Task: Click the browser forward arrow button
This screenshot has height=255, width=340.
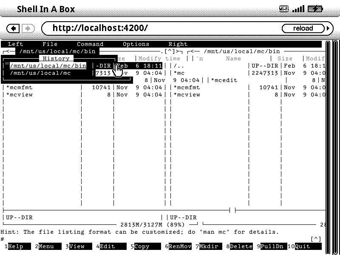Action: [28, 28]
